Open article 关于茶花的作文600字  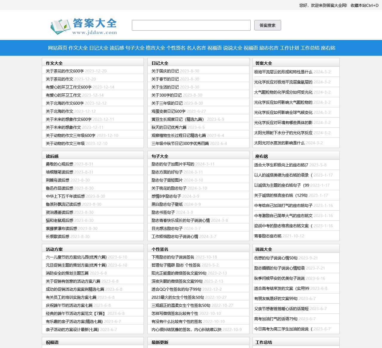[x=65, y=71]
